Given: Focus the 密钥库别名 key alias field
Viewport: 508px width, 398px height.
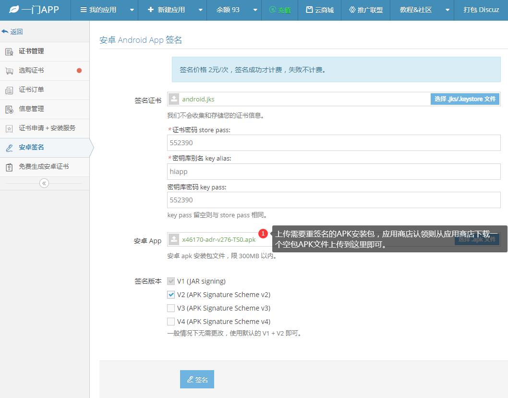Looking at the screenshot, I should pos(334,171).
